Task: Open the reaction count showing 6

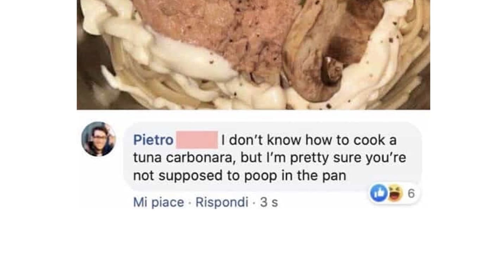Action: pyautogui.click(x=411, y=193)
